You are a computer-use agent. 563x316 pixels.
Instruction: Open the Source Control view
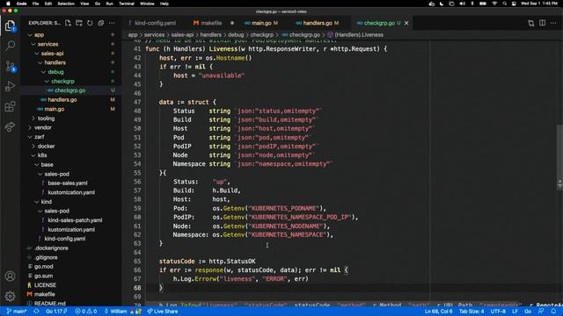pyautogui.click(x=10, y=66)
